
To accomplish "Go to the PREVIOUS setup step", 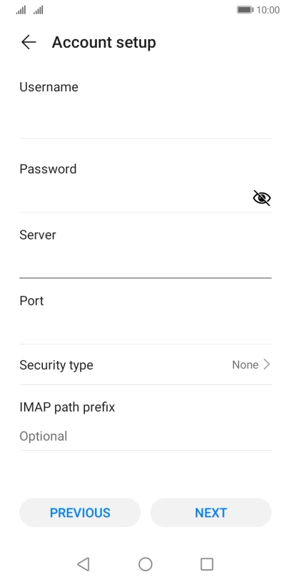I will [x=80, y=513].
